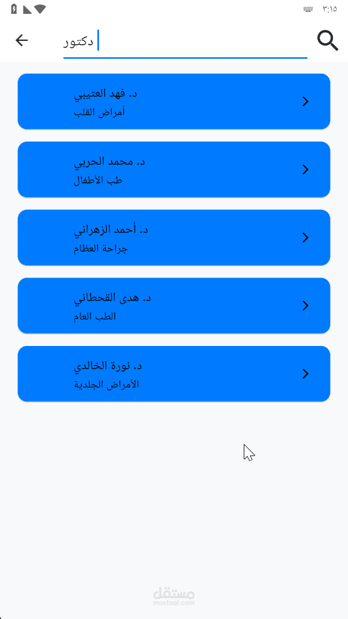
Task: Open chevron on د. هدى القحطاني card
Action: coord(305,306)
